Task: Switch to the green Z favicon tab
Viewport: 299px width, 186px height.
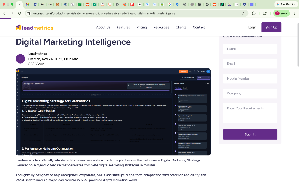Action: coord(80,4)
